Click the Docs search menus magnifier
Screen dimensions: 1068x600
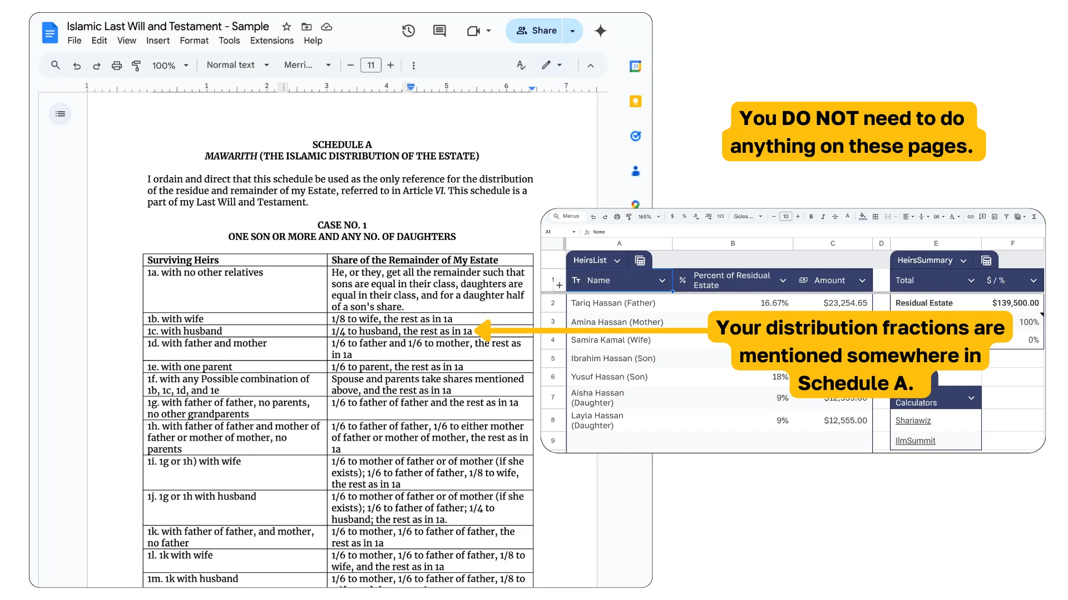(x=55, y=65)
